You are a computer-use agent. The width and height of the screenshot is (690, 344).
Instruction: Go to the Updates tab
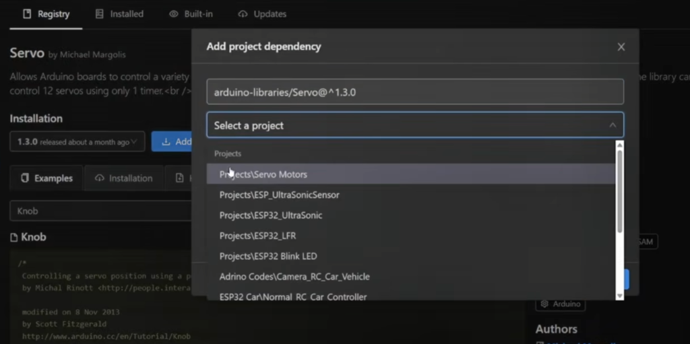tap(262, 14)
